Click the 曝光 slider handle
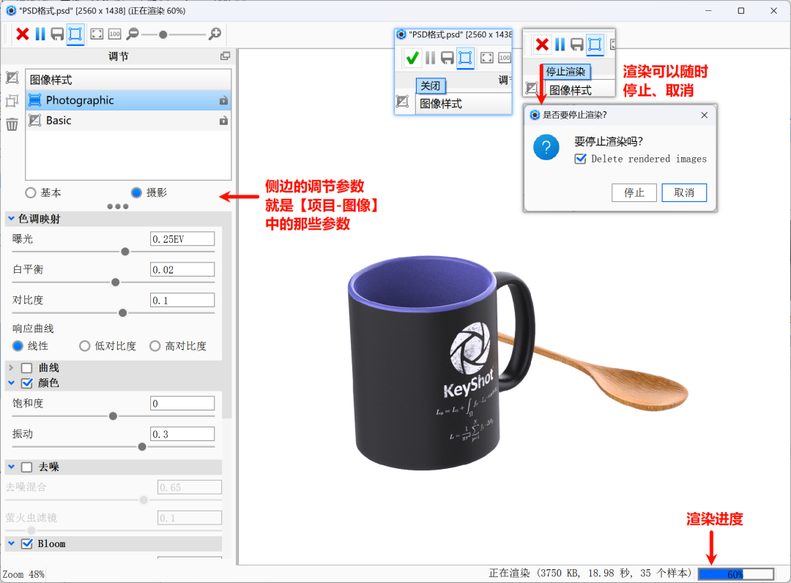Image resolution: width=791 pixels, height=583 pixels. pyautogui.click(x=125, y=252)
